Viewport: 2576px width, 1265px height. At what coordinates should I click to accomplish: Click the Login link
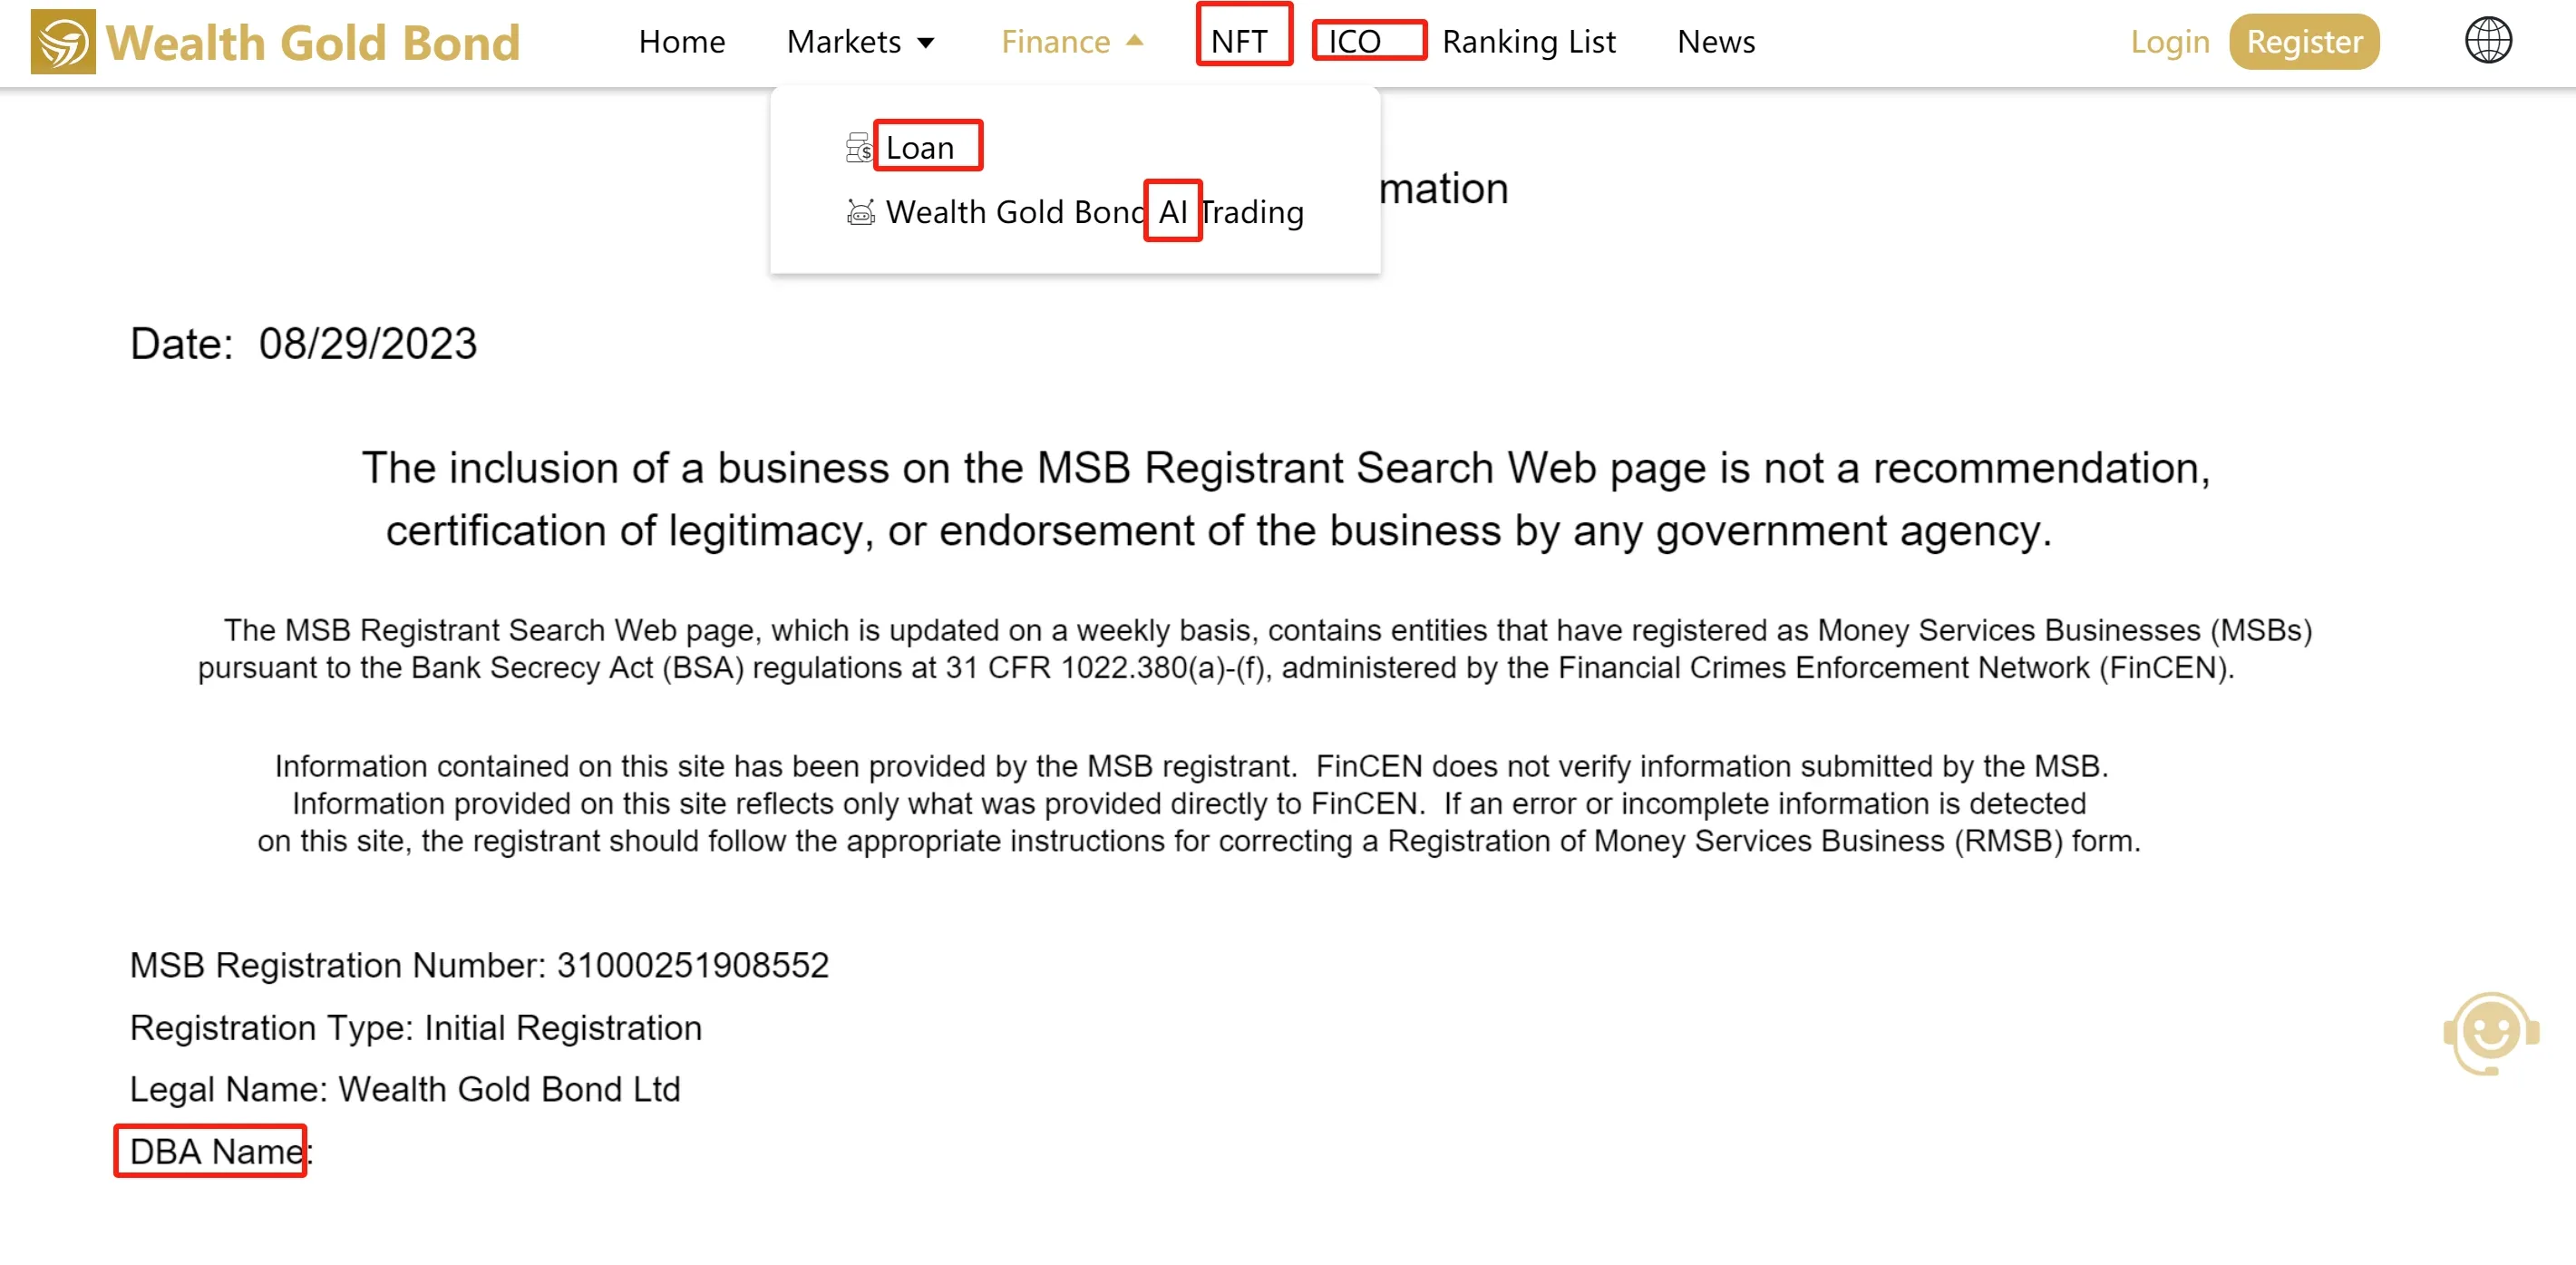pyautogui.click(x=2169, y=42)
